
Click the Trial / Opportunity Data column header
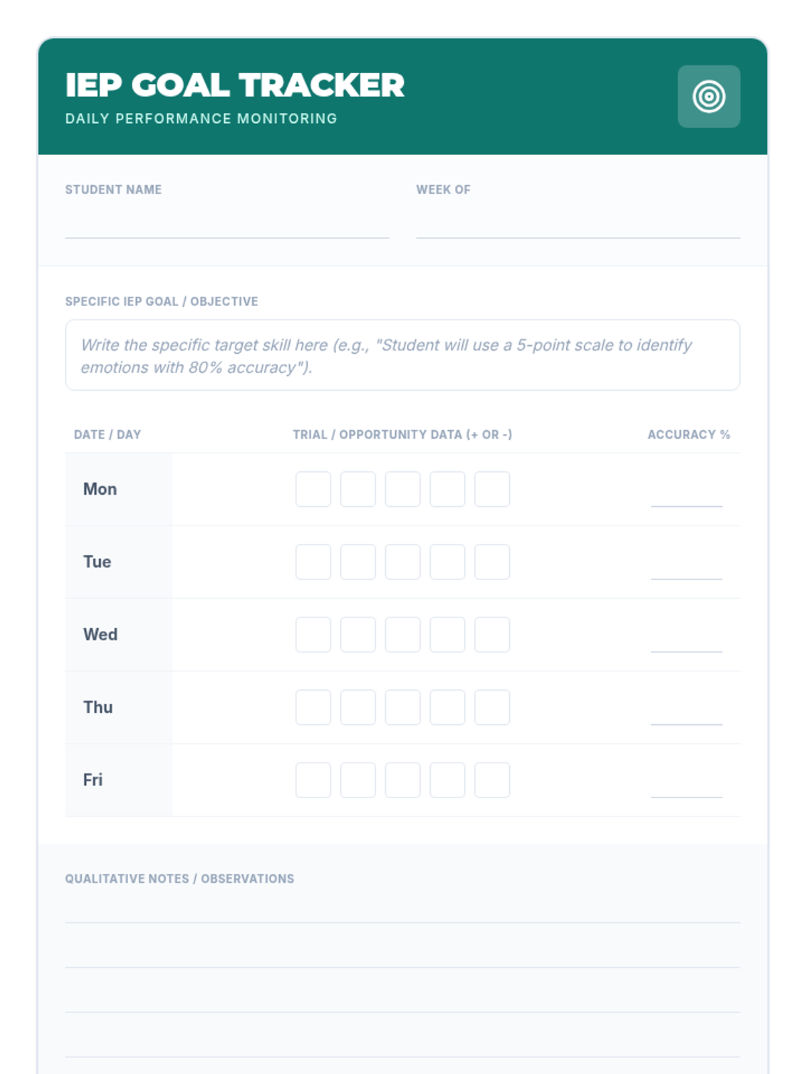402,434
